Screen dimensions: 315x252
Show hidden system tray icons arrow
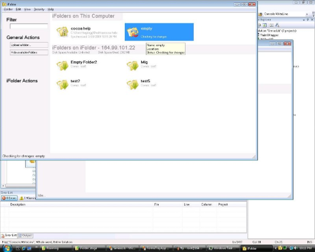pyautogui.click(x=275, y=249)
